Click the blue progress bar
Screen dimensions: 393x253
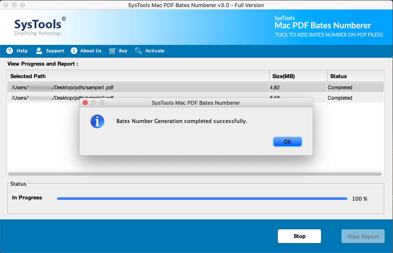coord(202,199)
